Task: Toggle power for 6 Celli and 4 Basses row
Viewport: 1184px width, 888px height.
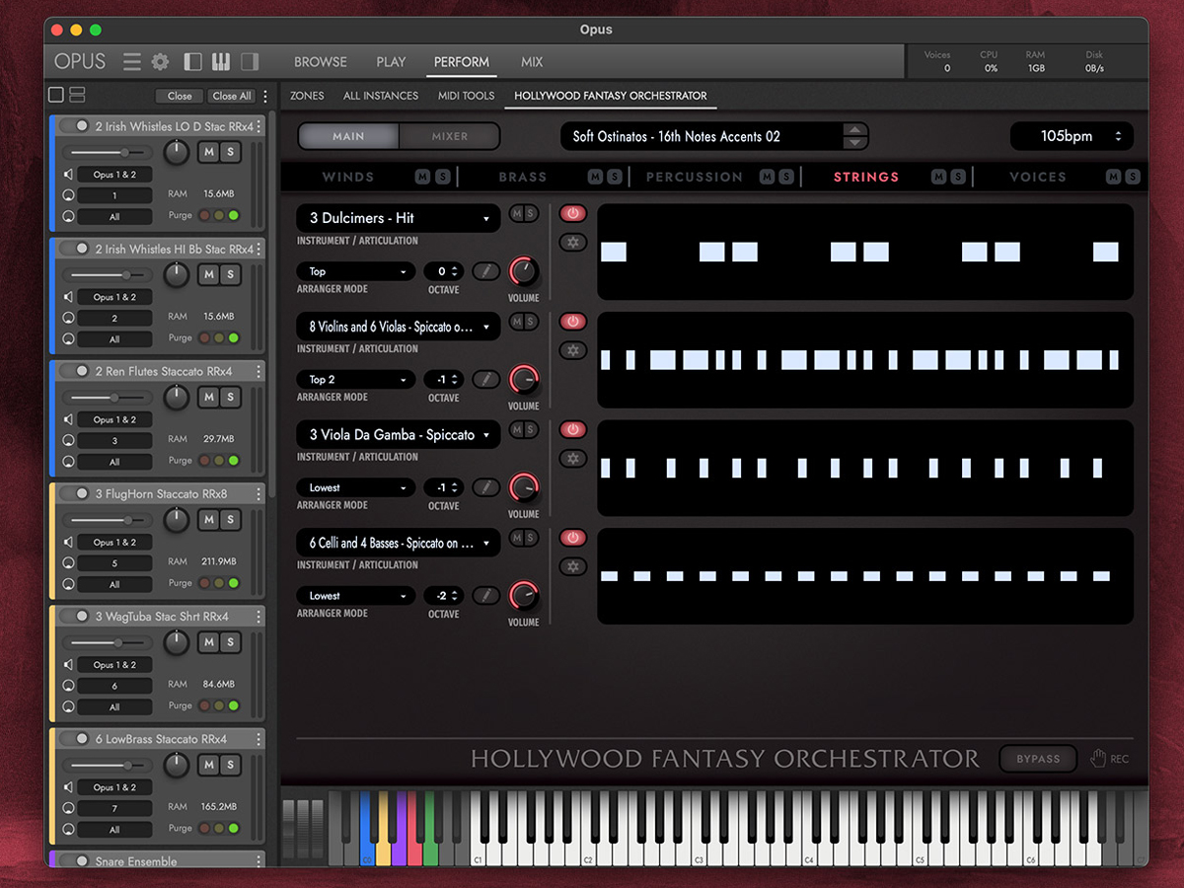Action: coord(573,538)
